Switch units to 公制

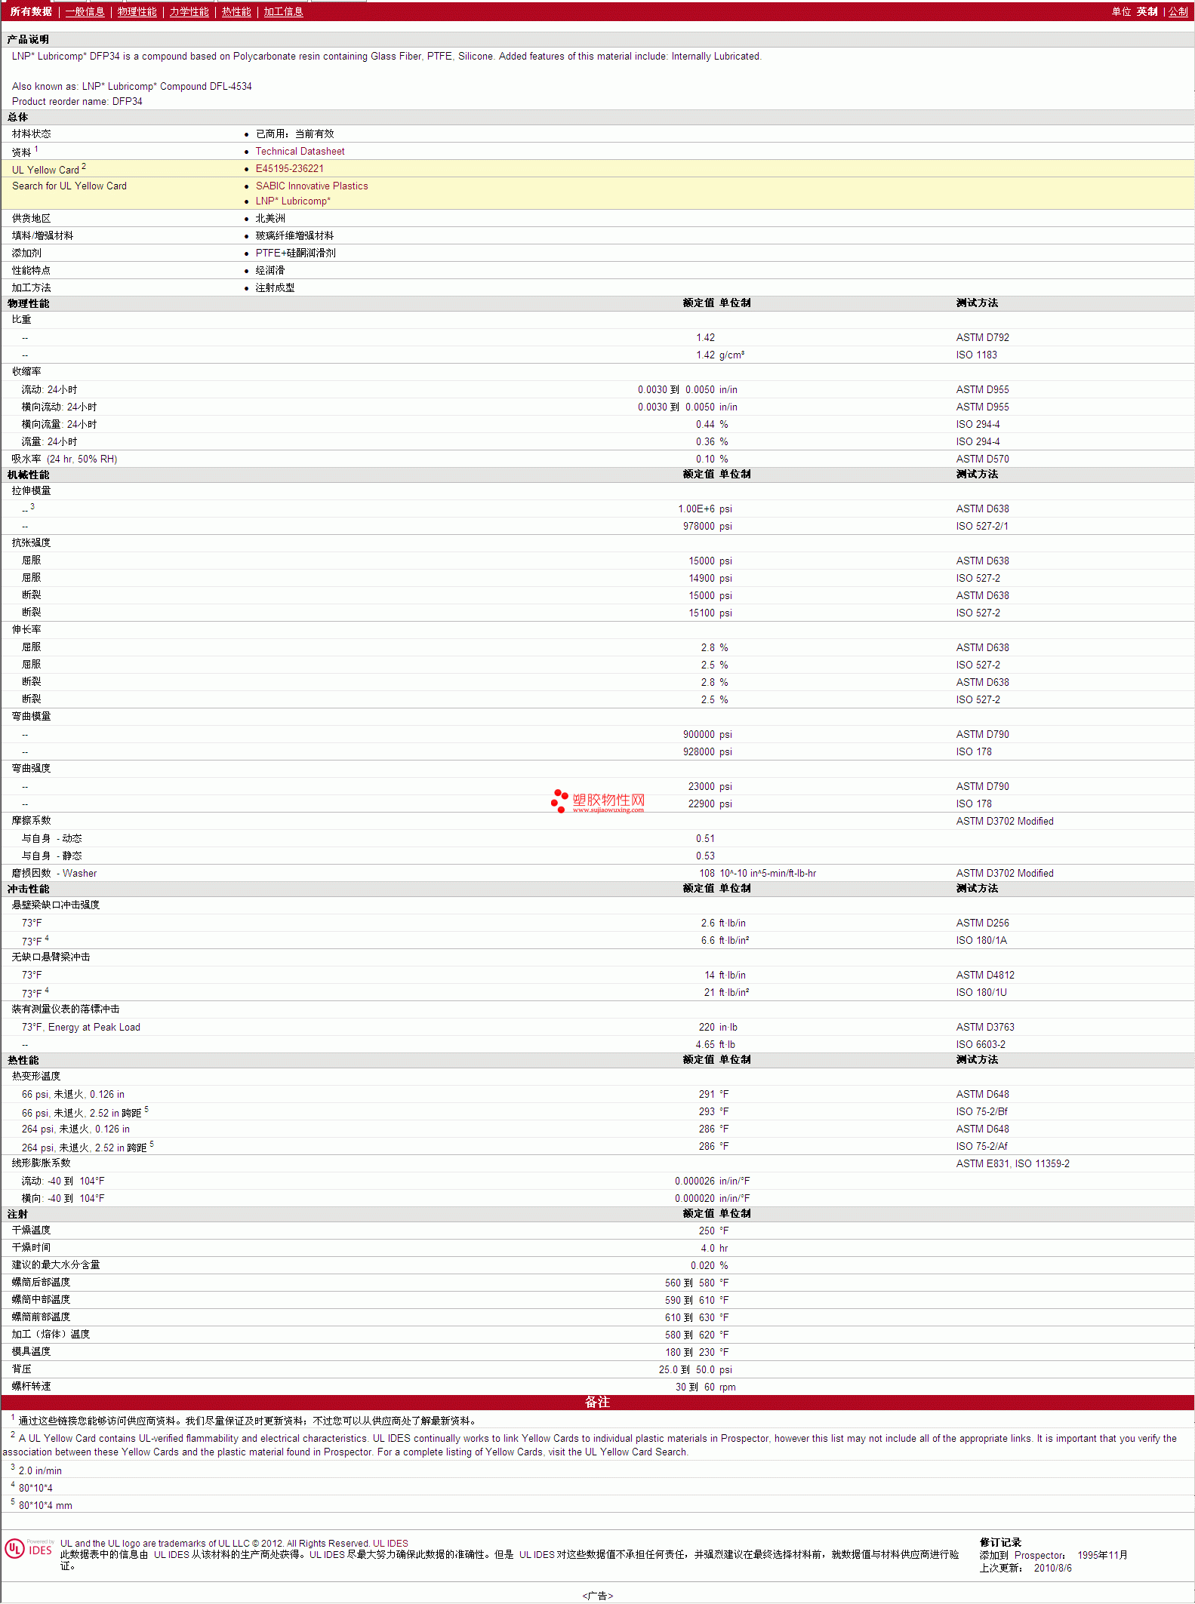(x=1178, y=12)
